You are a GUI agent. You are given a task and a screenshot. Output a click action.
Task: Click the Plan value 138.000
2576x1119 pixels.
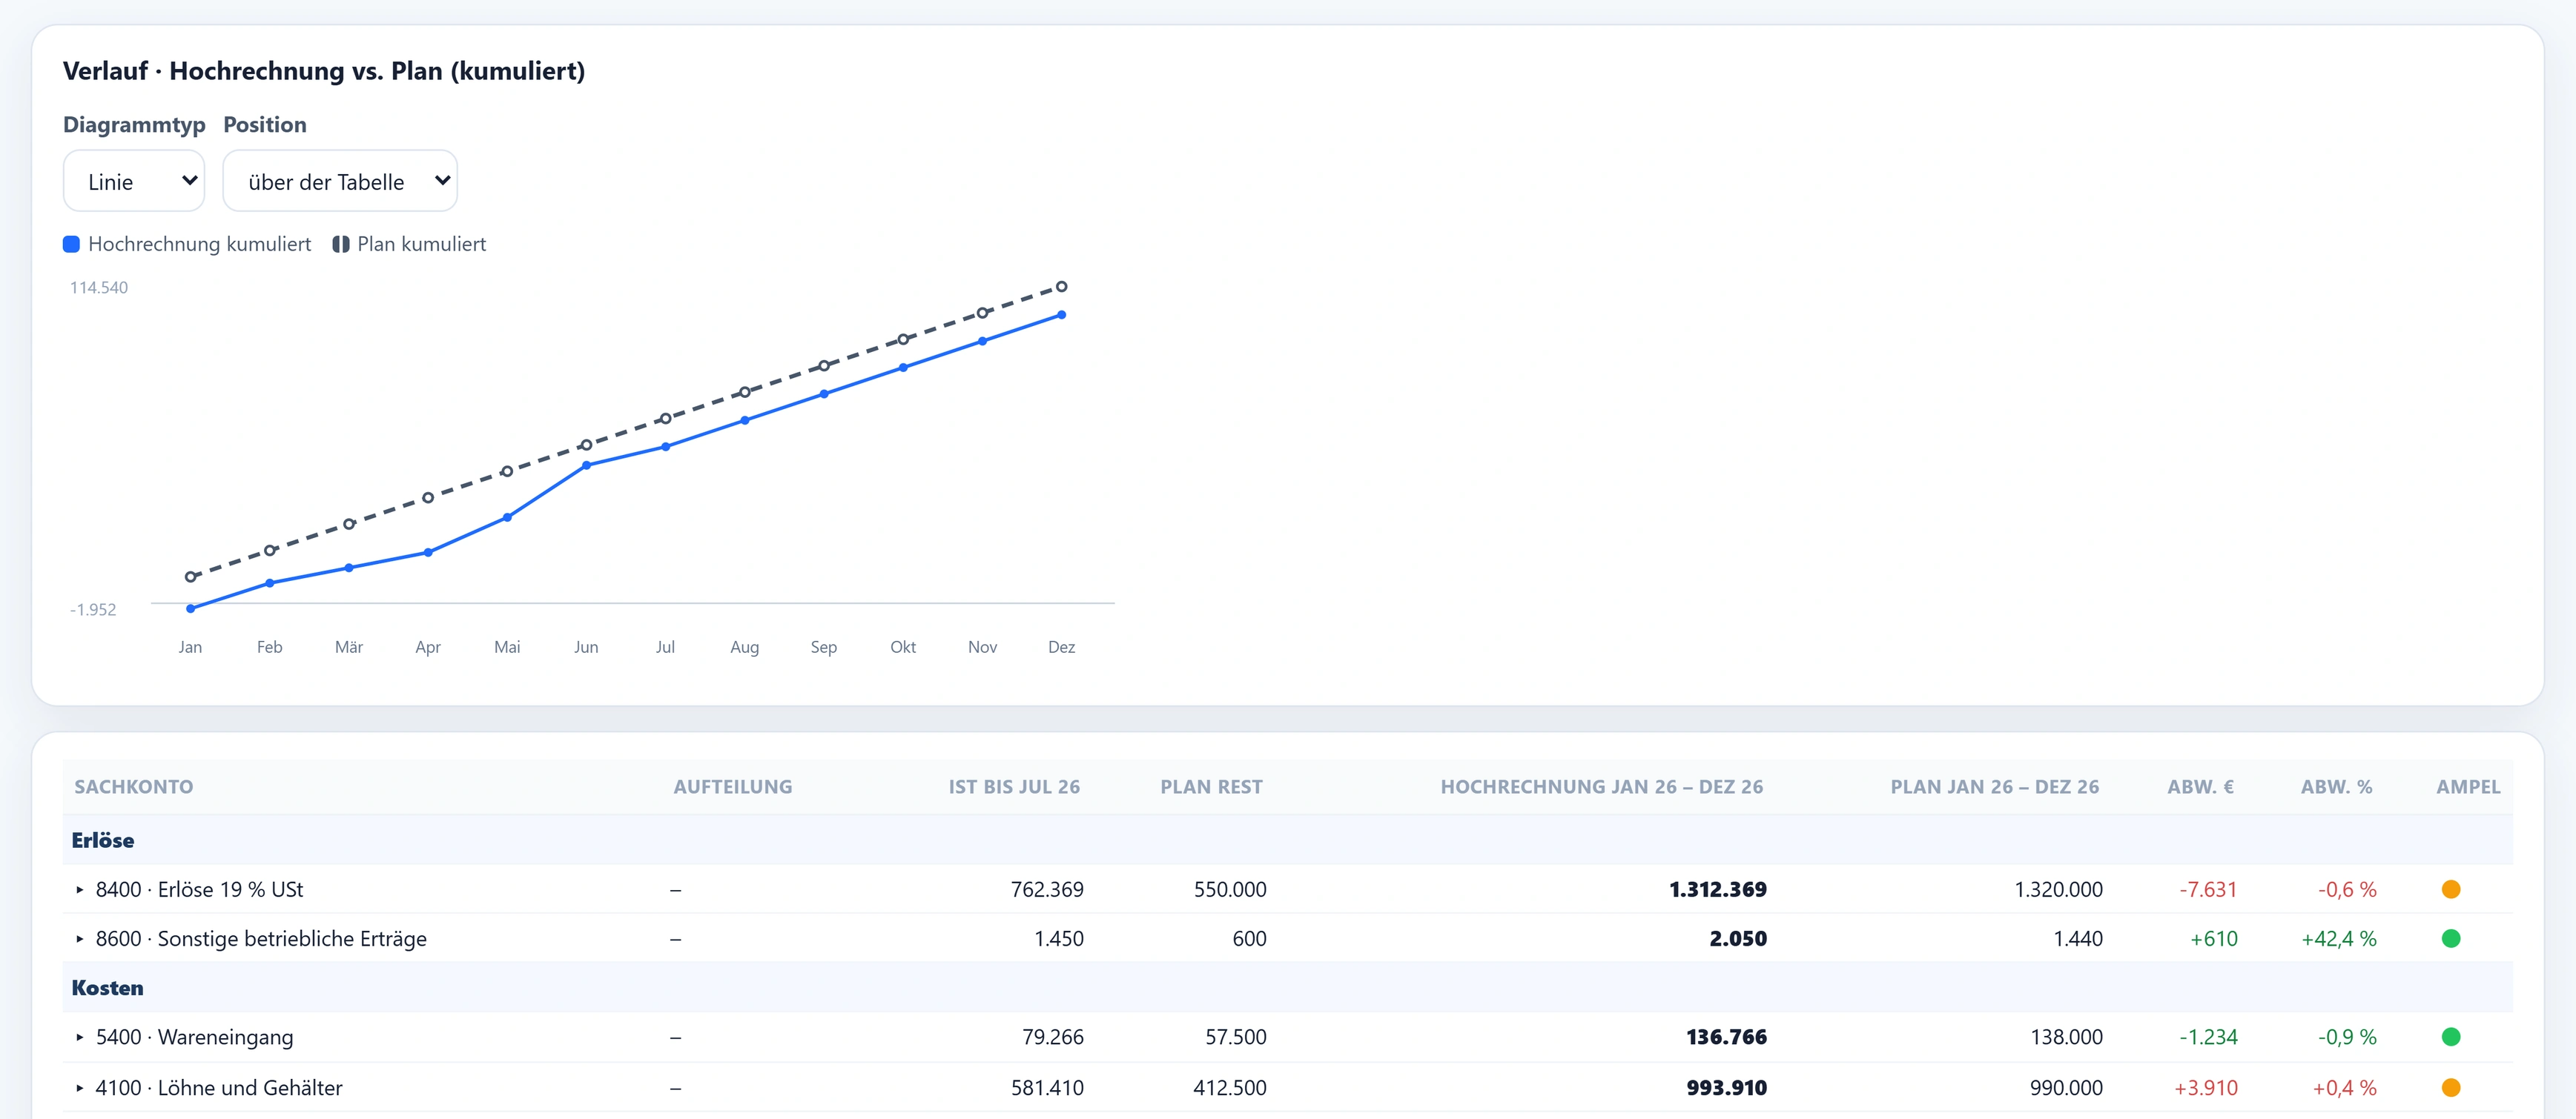click(x=2066, y=1037)
